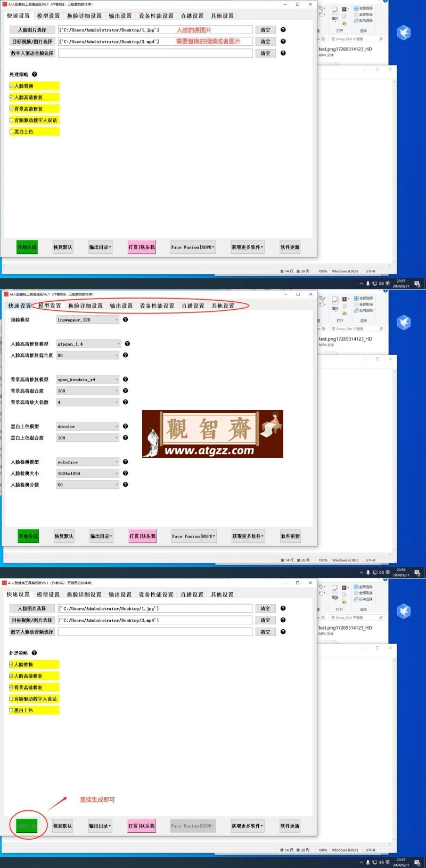The width and height of the screenshot is (426, 868).
Task: Open 背景高清修复模型 dropdown showing span_kendata_x4
Action: pos(88,380)
